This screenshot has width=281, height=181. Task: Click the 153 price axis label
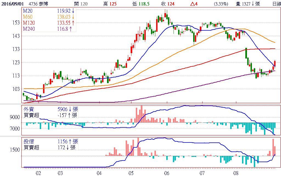[16, 22]
